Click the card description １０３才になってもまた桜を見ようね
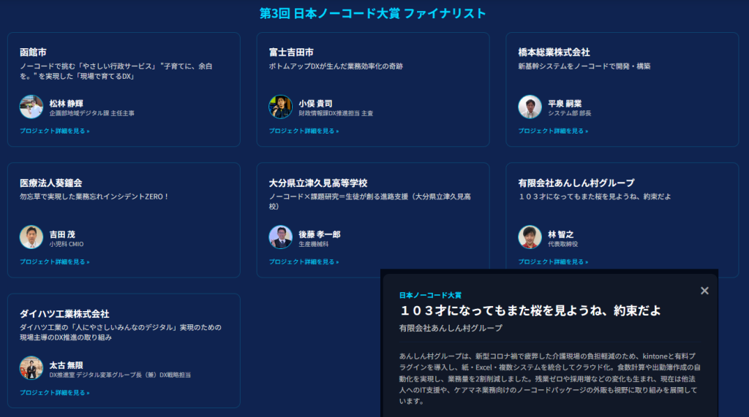The image size is (749, 417). coord(595,196)
